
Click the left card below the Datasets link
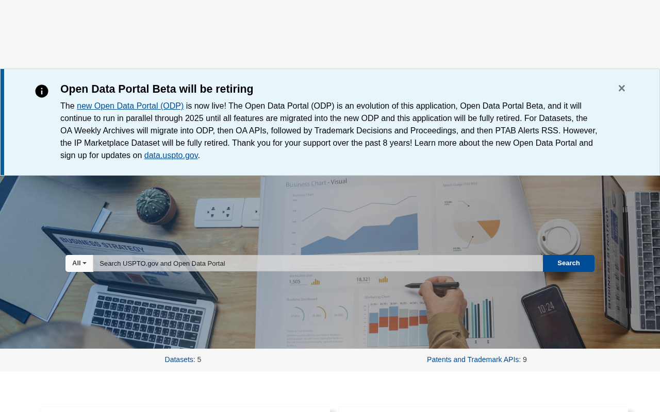tap(185, 409)
